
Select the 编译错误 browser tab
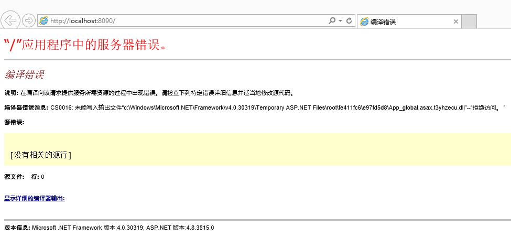point(404,21)
